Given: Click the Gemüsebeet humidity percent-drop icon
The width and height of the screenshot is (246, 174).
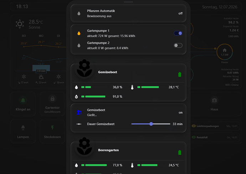Looking at the screenshot, I should pyautogui.click(x=76, y=97).
